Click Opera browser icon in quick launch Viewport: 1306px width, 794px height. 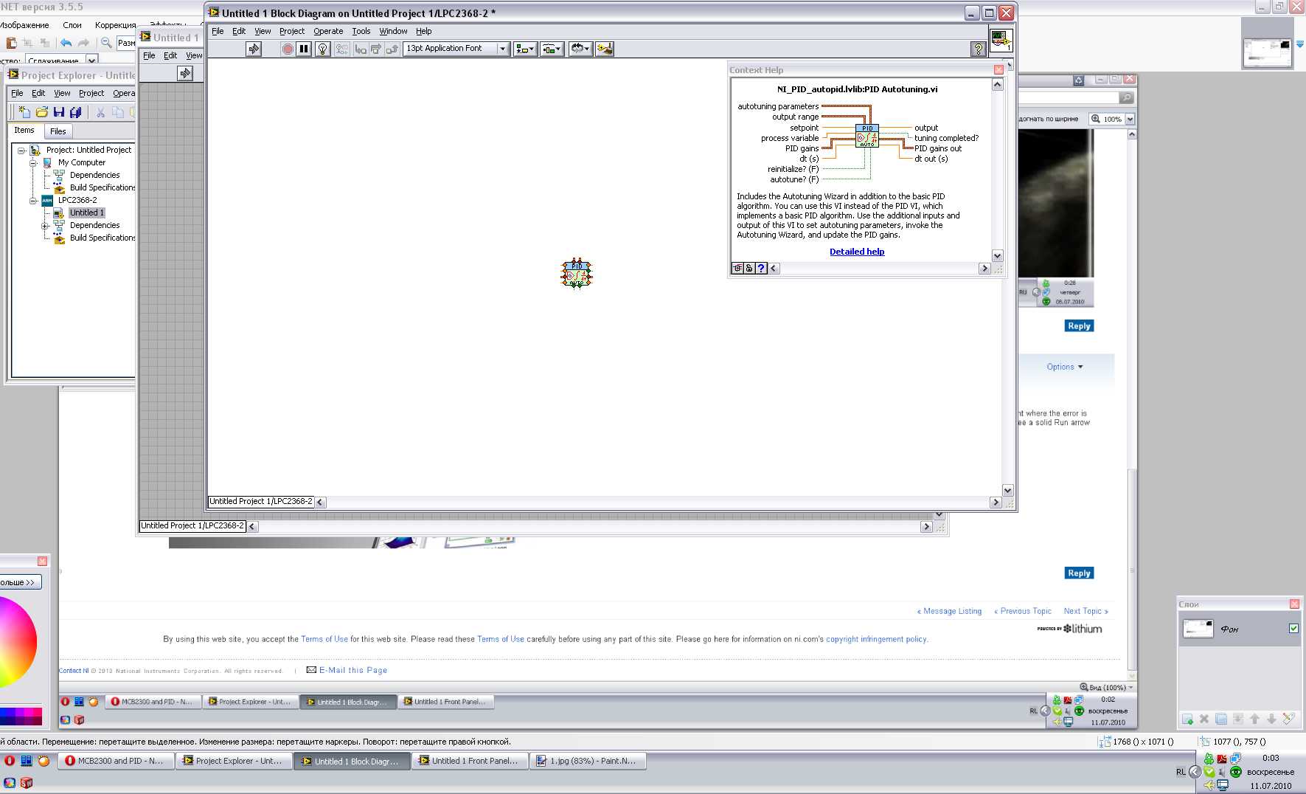(9, 760)
